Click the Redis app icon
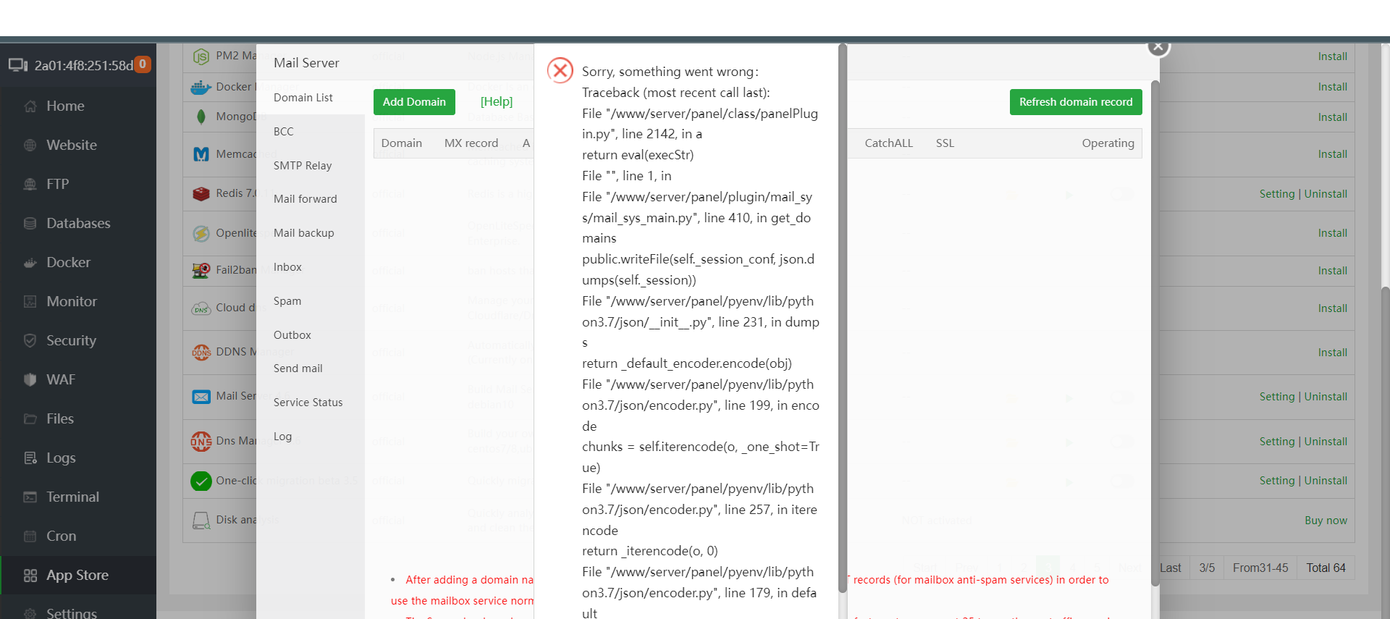 pyautogui.click(x=201, y=193)
